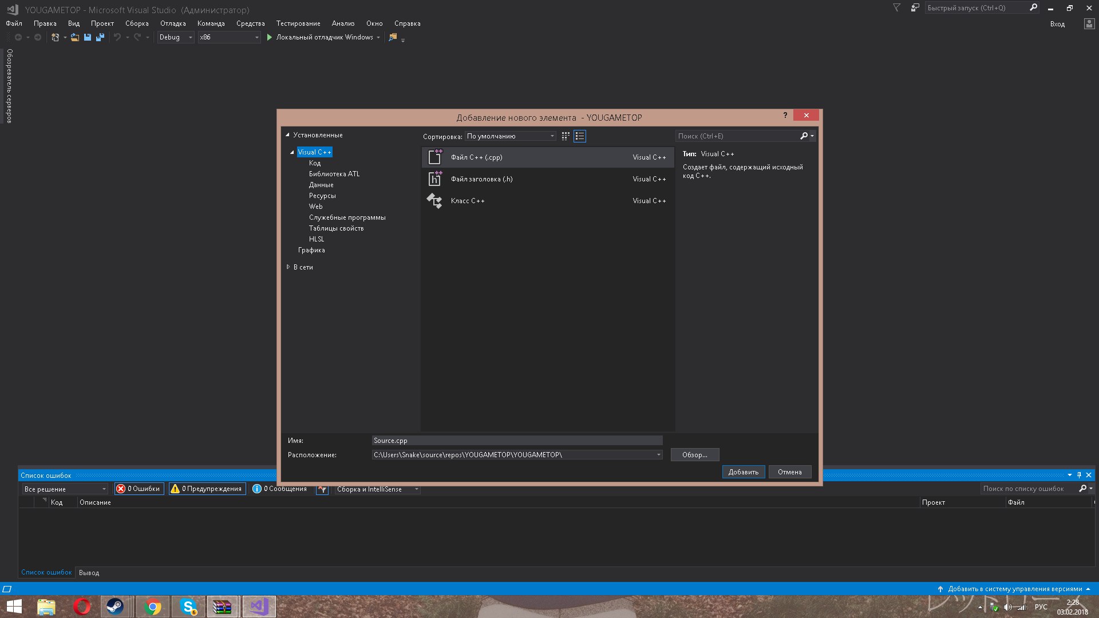Click the Обзор... browse button

[x=695, y=455]
